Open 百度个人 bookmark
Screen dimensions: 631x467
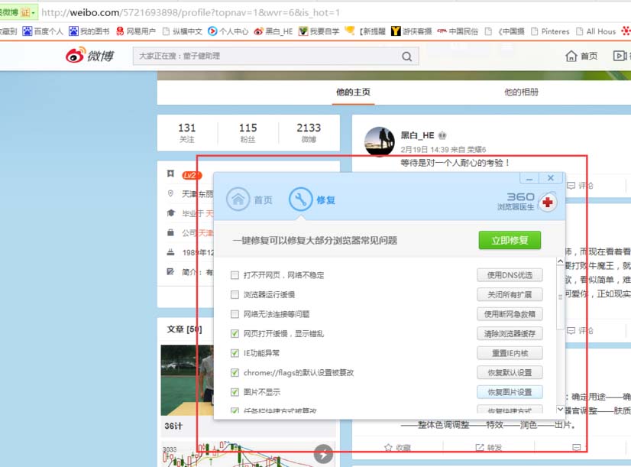[x=43, y=31]
